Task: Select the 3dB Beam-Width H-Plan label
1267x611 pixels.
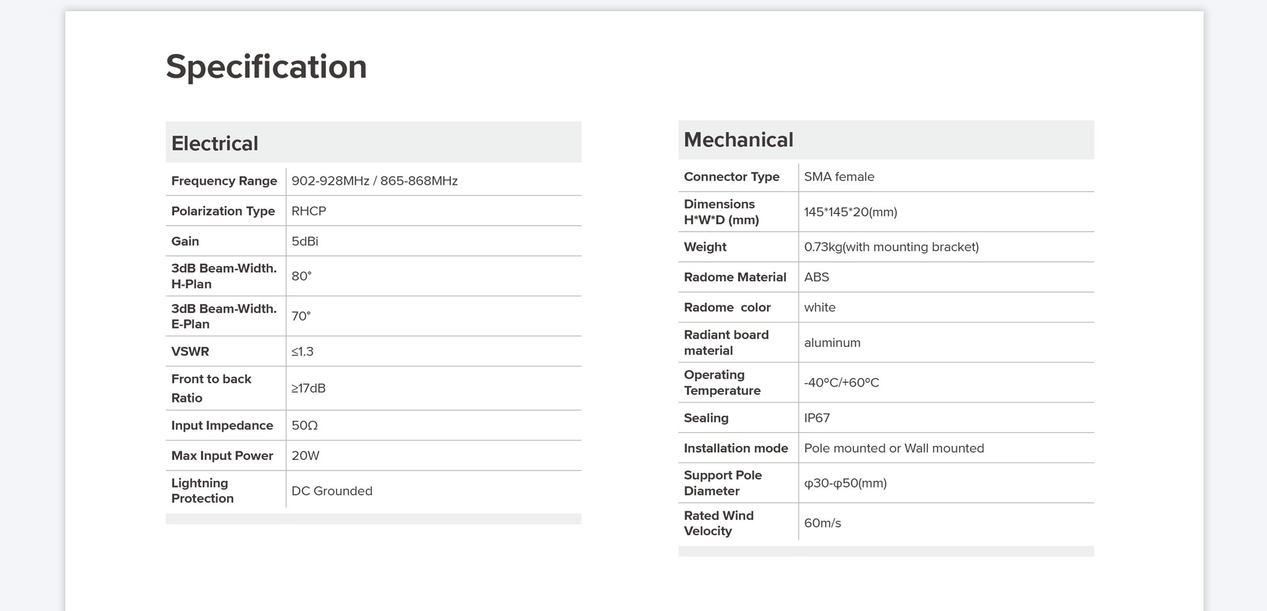Action: (x=224, y=276)
